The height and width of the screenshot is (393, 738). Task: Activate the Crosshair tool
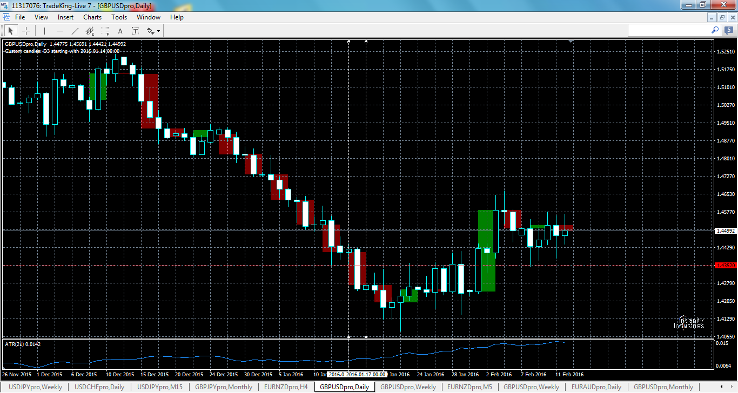click(26, 31)
